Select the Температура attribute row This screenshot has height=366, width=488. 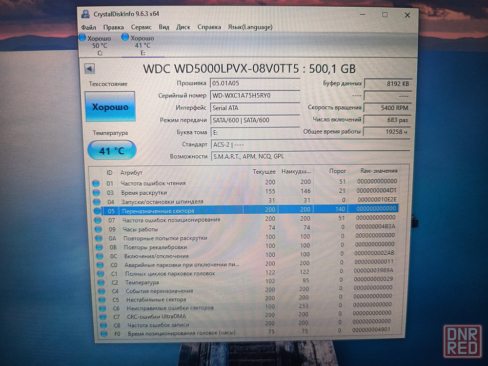(x=246, y=281)
